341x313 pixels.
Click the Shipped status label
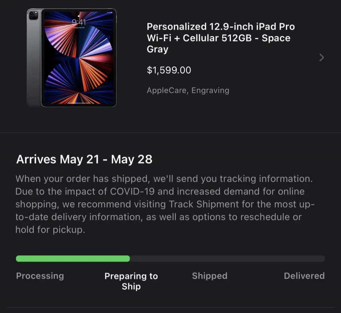[209, 276]
